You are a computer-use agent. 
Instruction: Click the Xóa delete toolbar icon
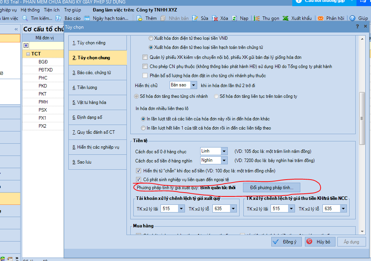pyautogui.click(x=215, y=18)
